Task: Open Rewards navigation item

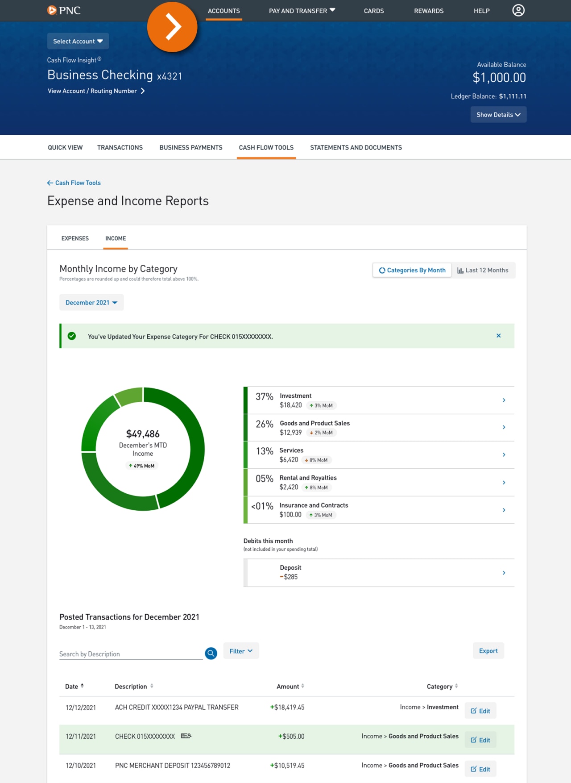Action: [429, 11]
